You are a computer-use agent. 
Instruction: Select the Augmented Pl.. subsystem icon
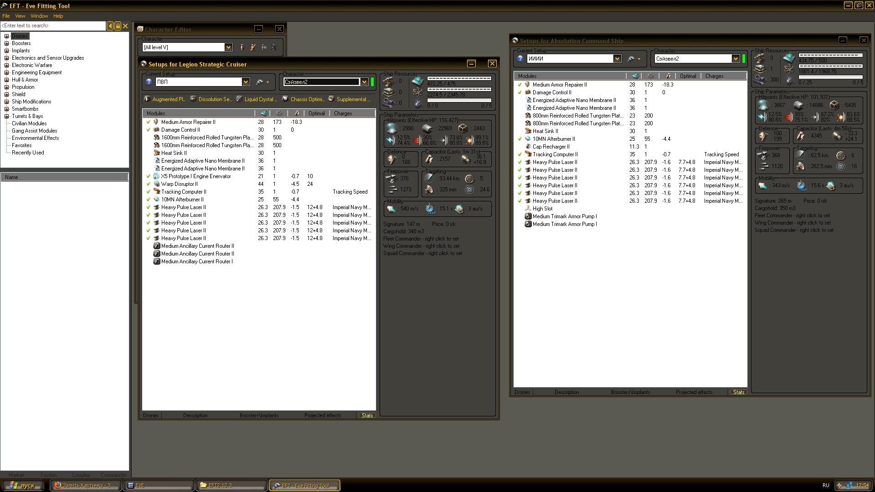[147, 99]
